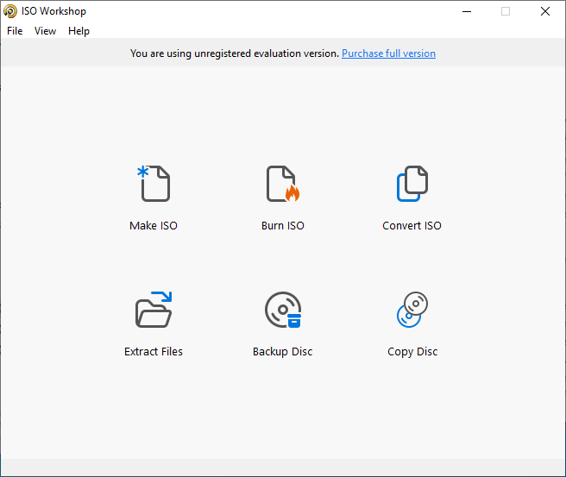566x477 pixels.
Task: Click the Burn ISO label
Action: coord(283,225)
